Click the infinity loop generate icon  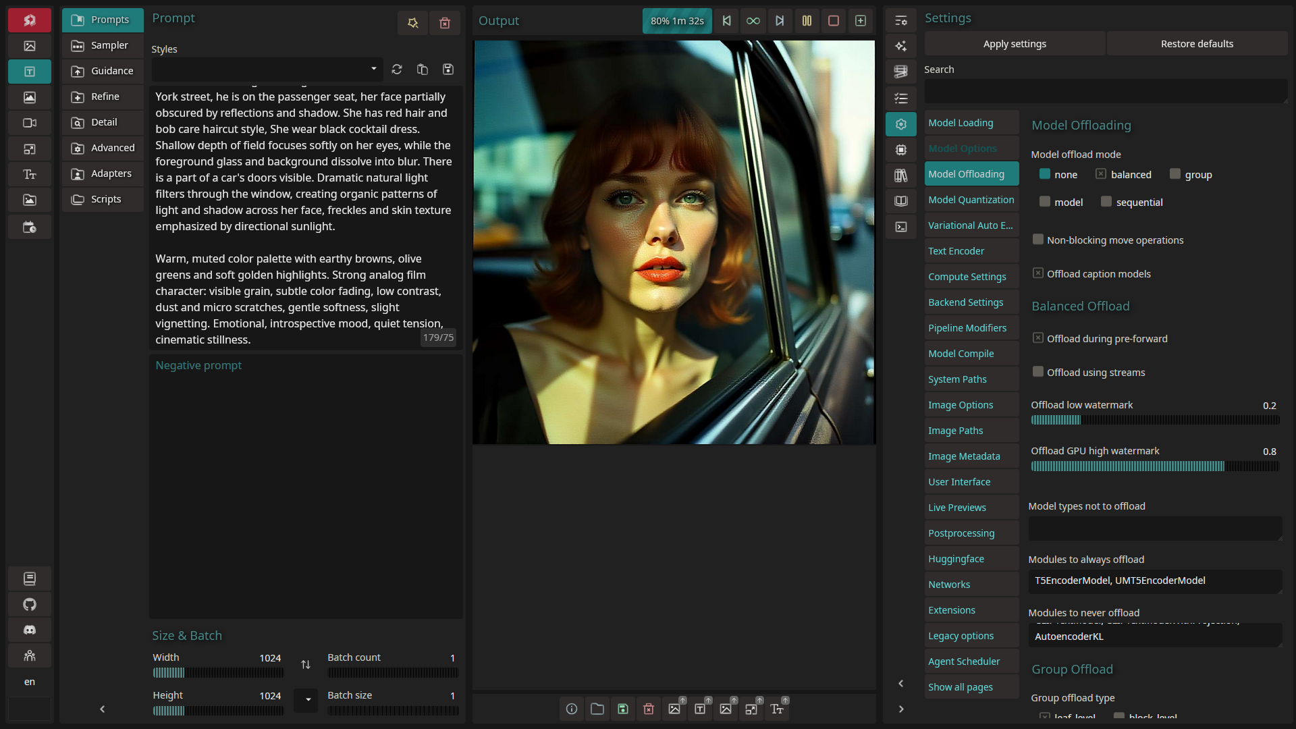[x=753, y=21]
